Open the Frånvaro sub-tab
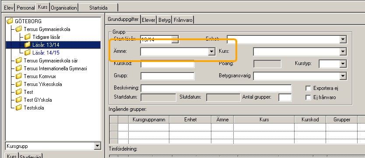 point(183,20)
